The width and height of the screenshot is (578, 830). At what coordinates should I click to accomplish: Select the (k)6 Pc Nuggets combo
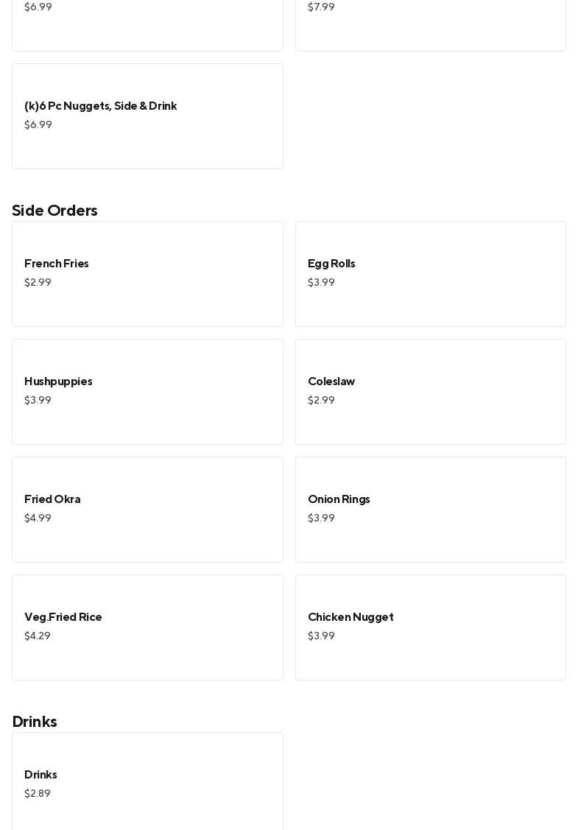[x=147, y=116]
